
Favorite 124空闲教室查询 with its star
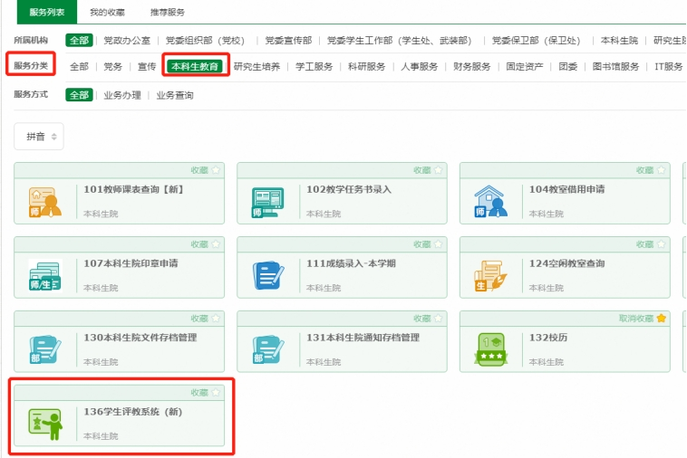(x=661, y=244)
